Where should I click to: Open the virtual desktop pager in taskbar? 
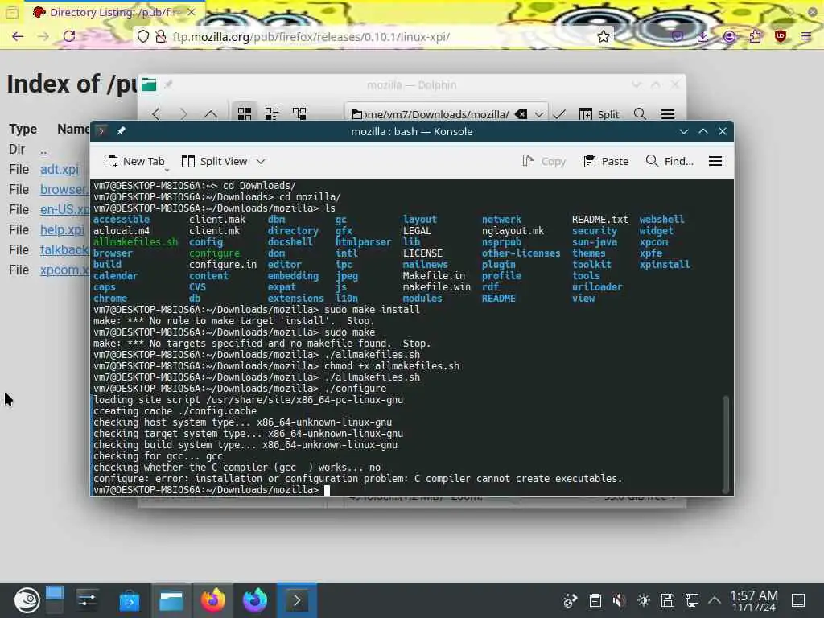(x=54, y=600)
